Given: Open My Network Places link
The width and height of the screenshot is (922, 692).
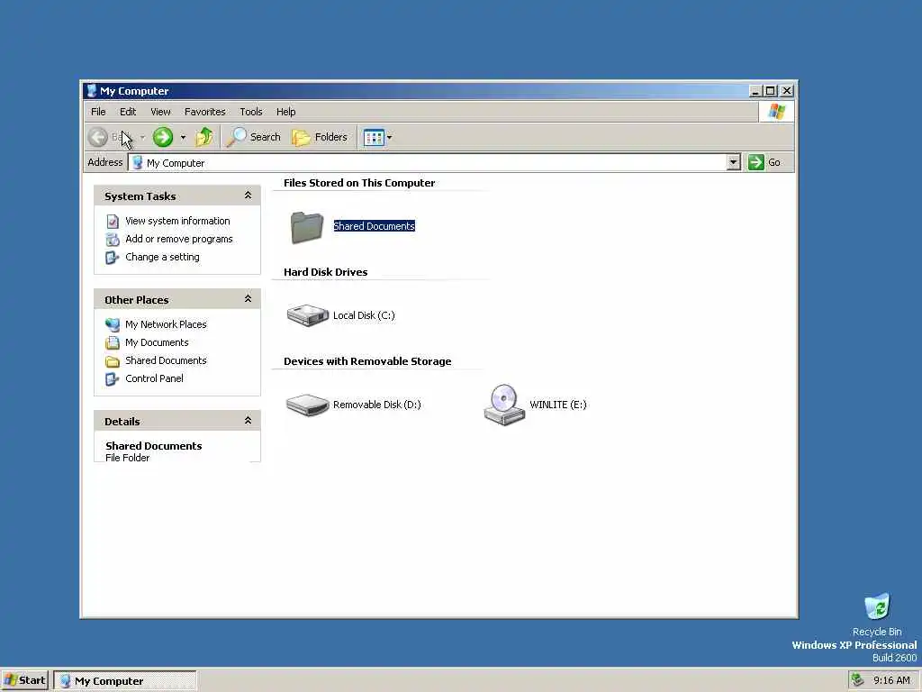Looking at the screenshot, I should pos(166,324).
